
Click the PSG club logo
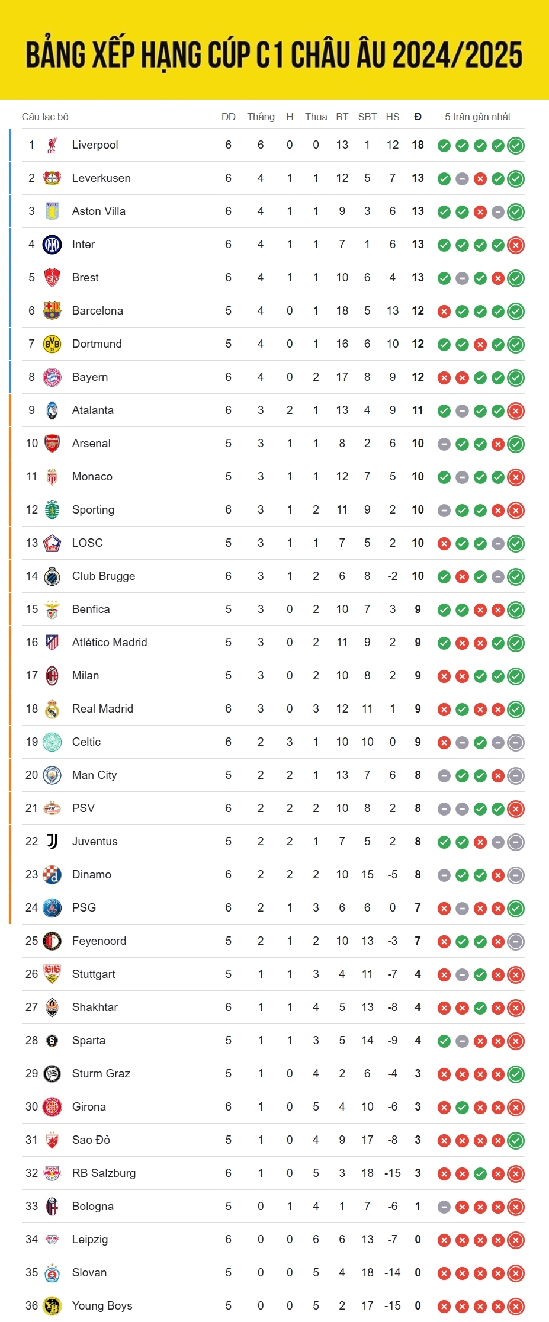[x=52, y=908]
